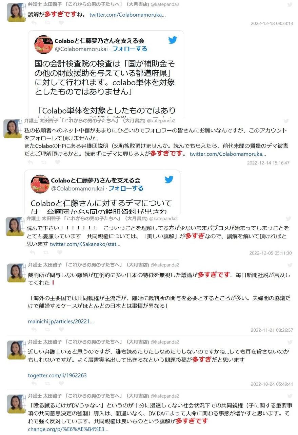
Task: Reply to the 2022-12-18 tweet
Action: [34, 23]
